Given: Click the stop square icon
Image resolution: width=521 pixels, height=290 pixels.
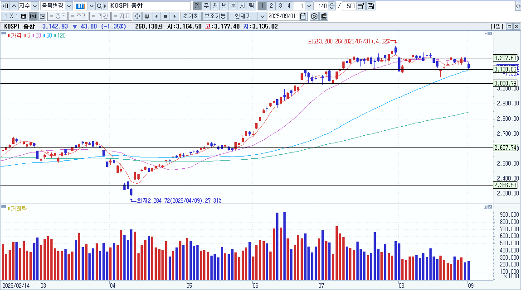Looking at the screenshot, I should click(166, 16).
